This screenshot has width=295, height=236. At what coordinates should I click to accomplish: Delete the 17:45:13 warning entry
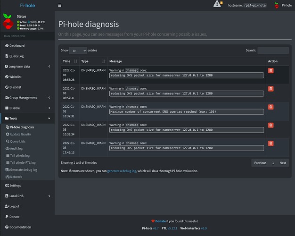point(271,143)
